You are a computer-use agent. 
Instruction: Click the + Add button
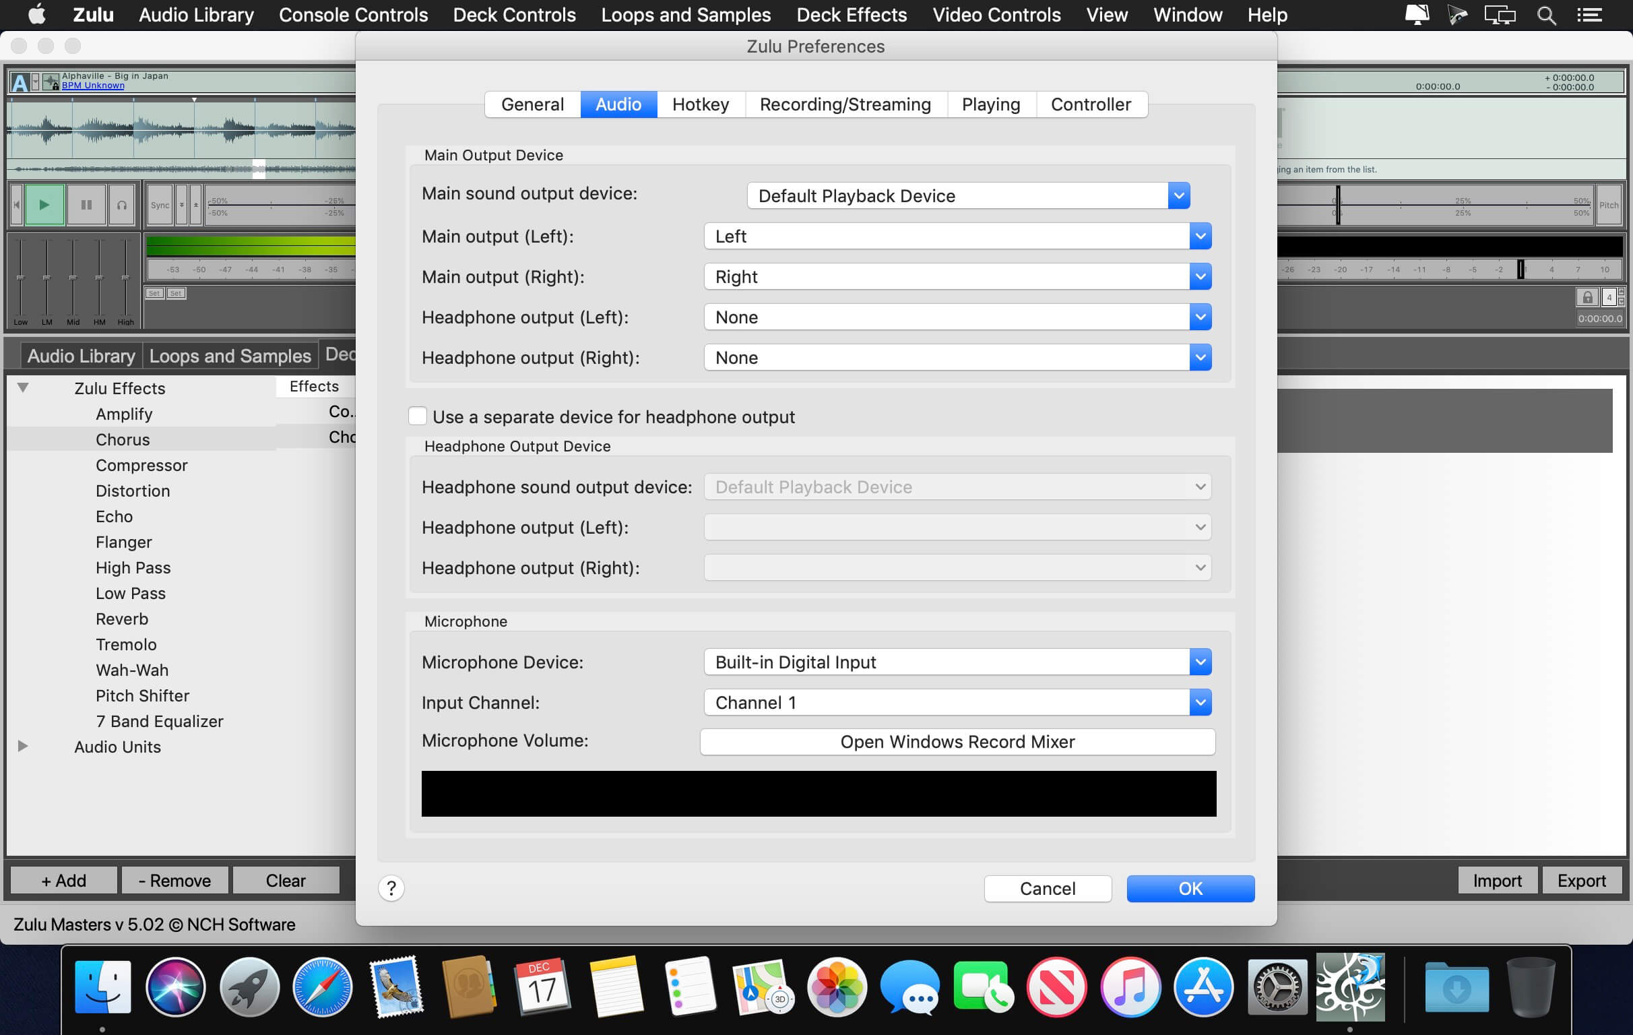[x=64, y=881]
